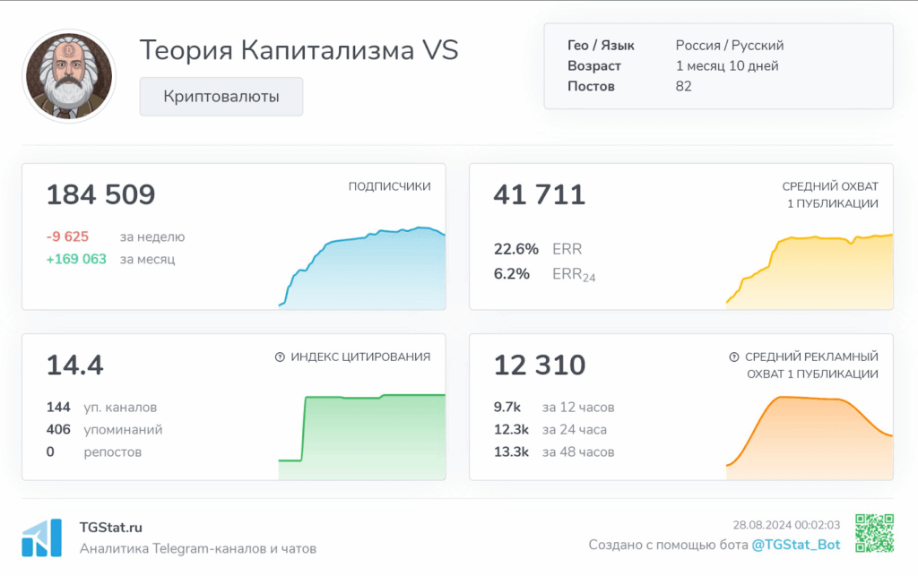Click the channel title Теория Капитализма VS
The height and width of the screenshot is (576, 918).
point(299,50)
